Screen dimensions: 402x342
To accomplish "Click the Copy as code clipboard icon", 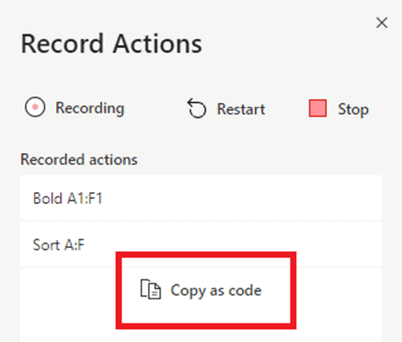I will tap(150, 290).
